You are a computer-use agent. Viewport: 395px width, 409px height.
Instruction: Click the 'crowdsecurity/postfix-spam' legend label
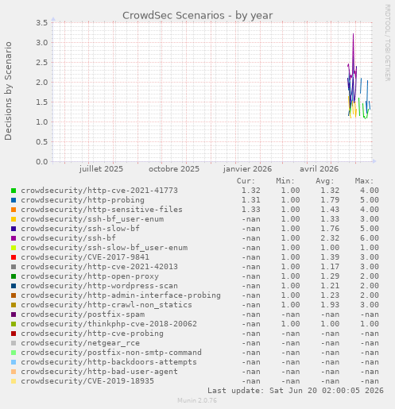coord(83,314)
